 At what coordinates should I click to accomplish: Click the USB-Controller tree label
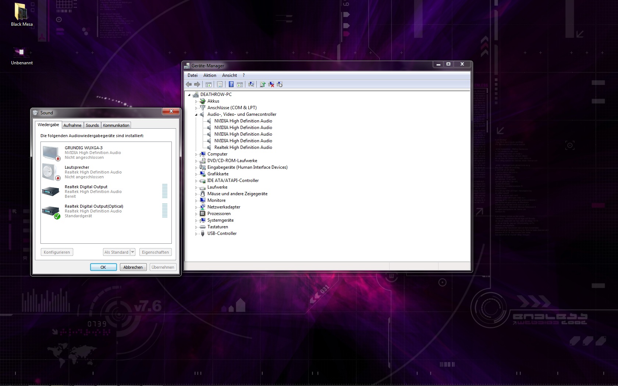[222, 233]
